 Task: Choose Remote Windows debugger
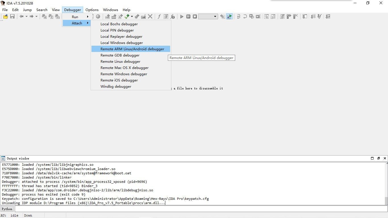click(131, 74)
